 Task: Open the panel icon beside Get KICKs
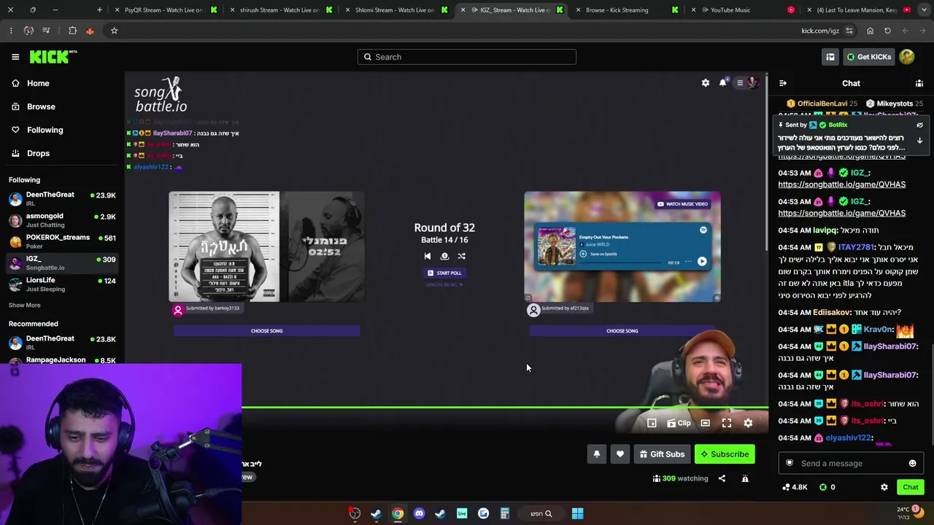coord(830,57)
